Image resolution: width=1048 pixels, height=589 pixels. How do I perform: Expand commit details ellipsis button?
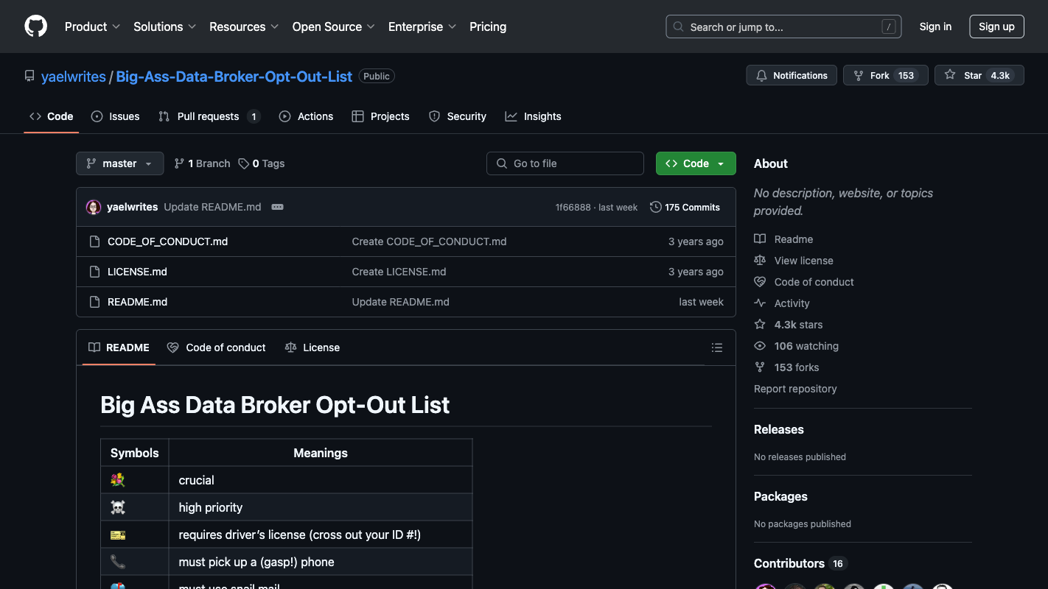pyautogui.click(x=277, y=207)
